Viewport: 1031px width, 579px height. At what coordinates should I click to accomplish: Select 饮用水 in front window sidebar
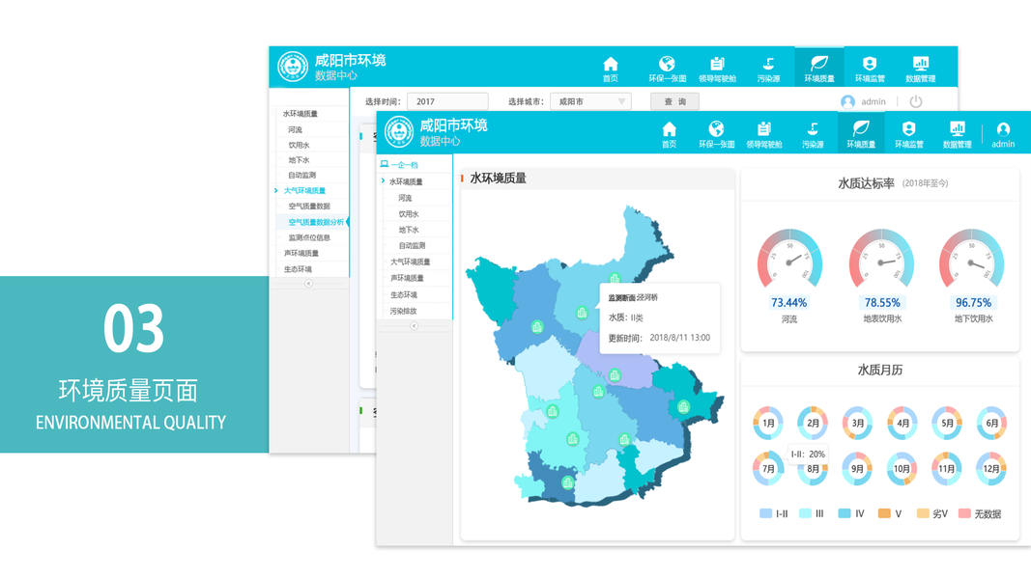pyautogui.click(x=409, y=214)
